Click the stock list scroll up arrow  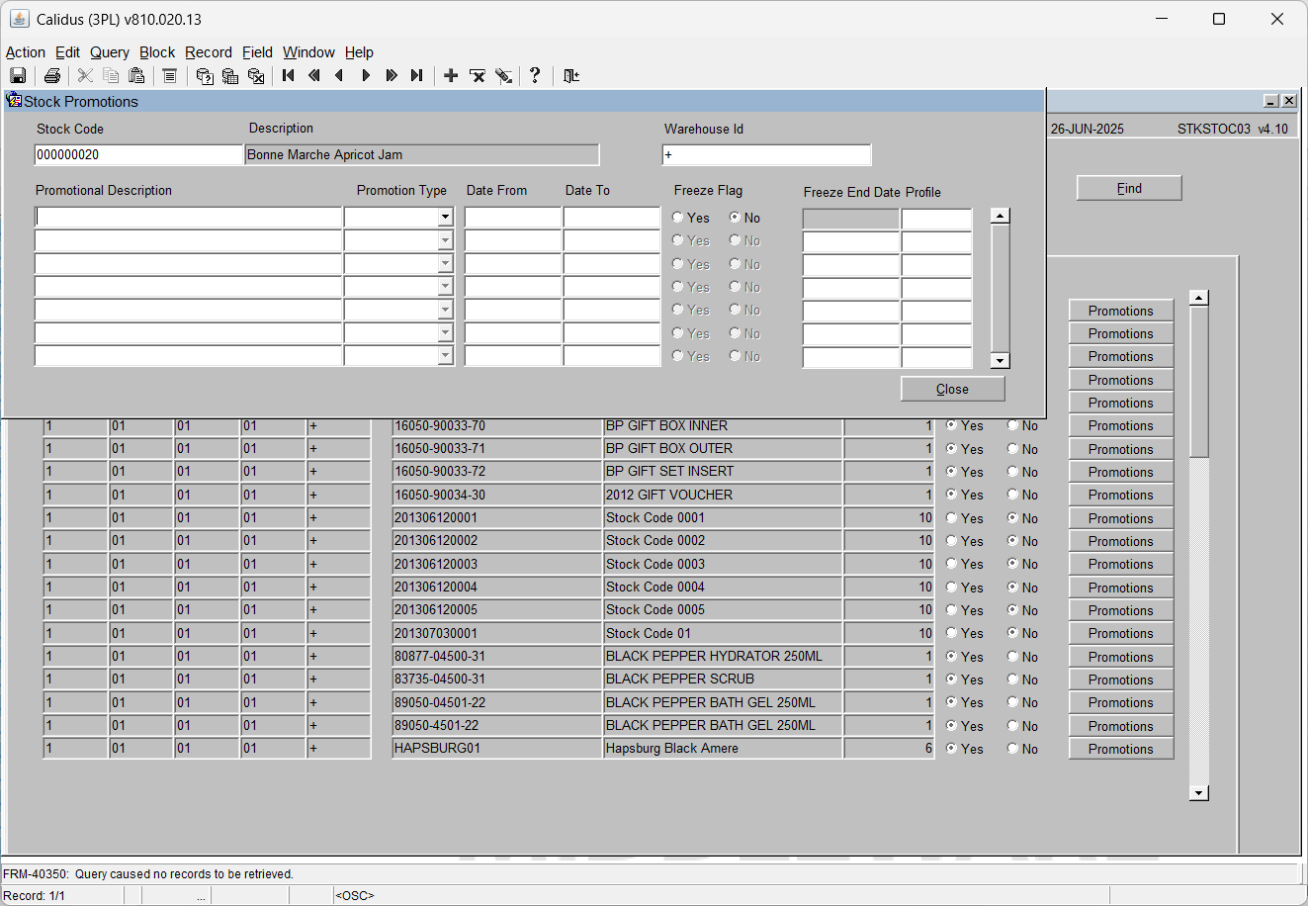point(1199,298)
